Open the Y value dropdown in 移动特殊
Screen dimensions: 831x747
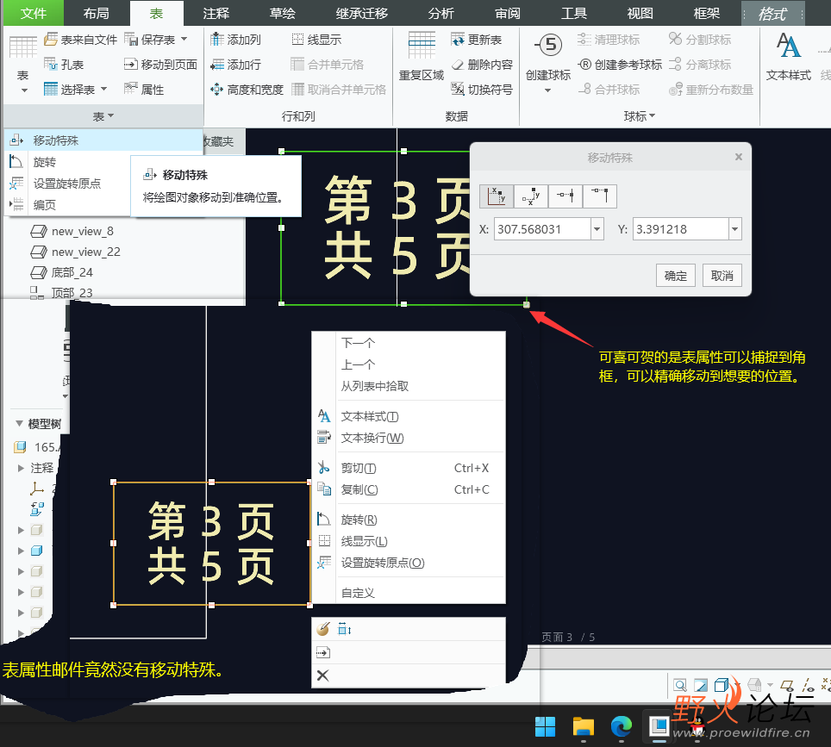click(x=735, y=229)
